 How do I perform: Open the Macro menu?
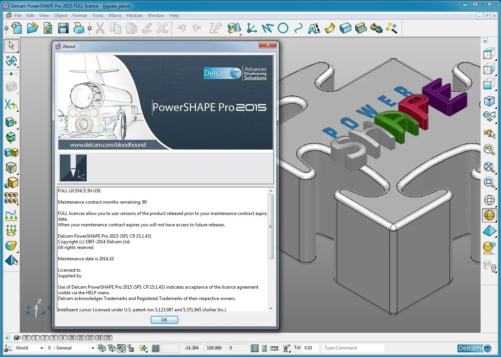[x=115, y=15]
